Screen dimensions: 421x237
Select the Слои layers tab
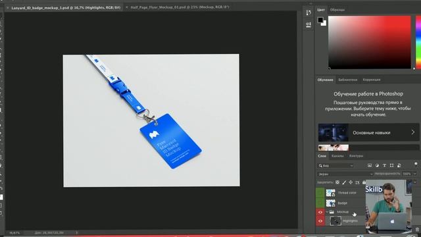point(322,156)
